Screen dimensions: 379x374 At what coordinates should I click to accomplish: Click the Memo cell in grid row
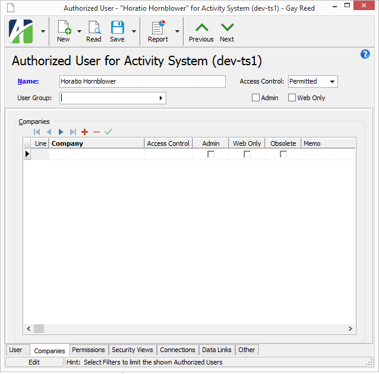coord(329,154)
